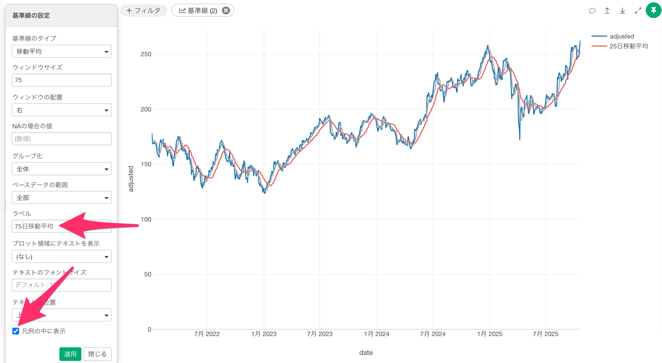662x363 pixels.
Task: Open ベースデータの範囲 dropdown
Action: pos(61,198)
